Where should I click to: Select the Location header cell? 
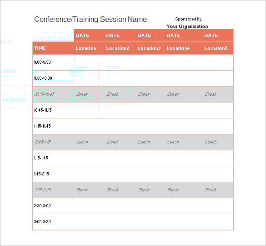[x=86, y=48]
